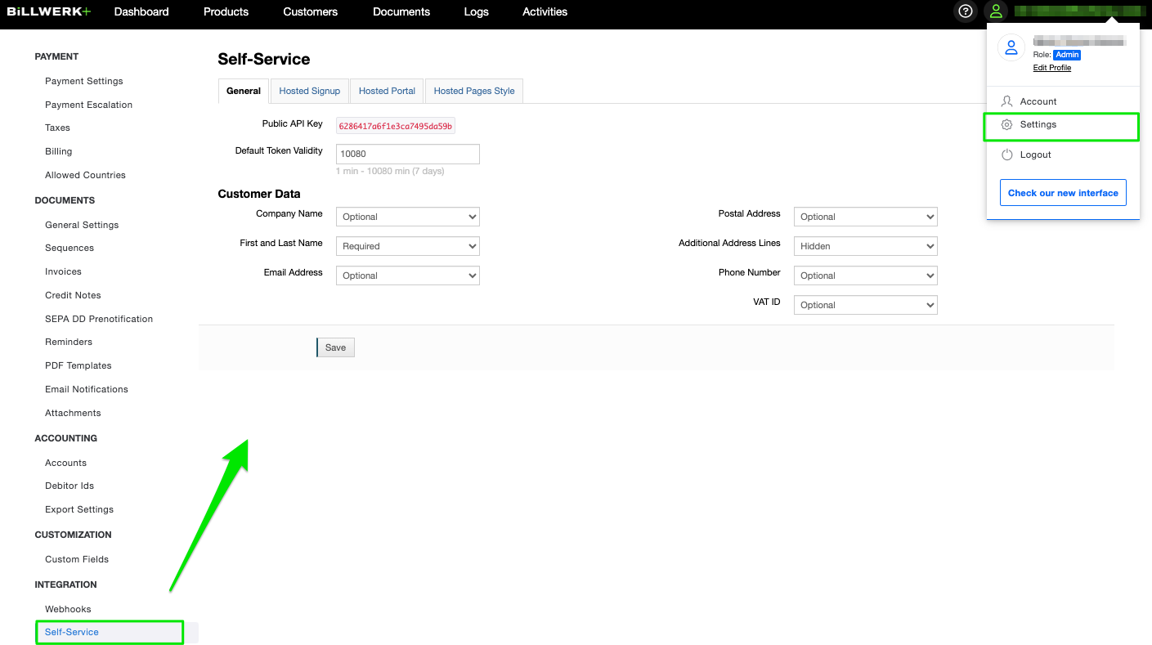The height and width of the screenshot is (645, 1152).
Task: Open Email Notifications in sidebar
Action: point(87,389)
